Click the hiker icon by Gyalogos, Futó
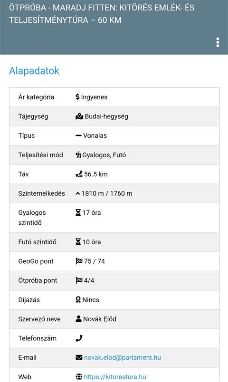Image resolution: width=228 pixels, height=382 pixels. pos(78,155)
